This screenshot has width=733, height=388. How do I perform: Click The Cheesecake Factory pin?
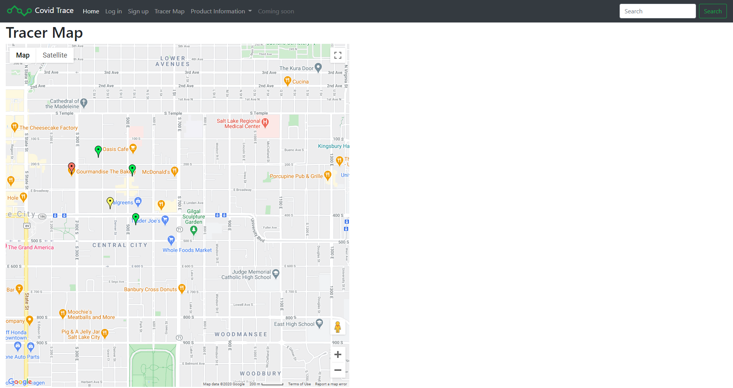(x=15, y=127)
